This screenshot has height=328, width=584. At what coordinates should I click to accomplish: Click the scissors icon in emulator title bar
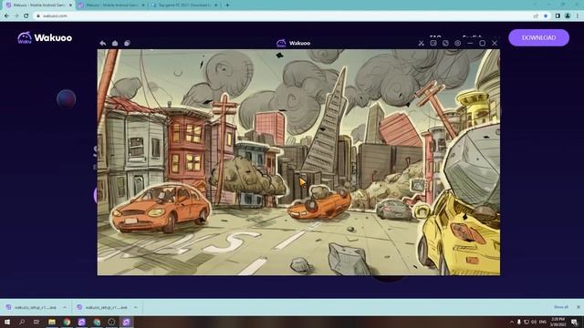tap(422, 43)
